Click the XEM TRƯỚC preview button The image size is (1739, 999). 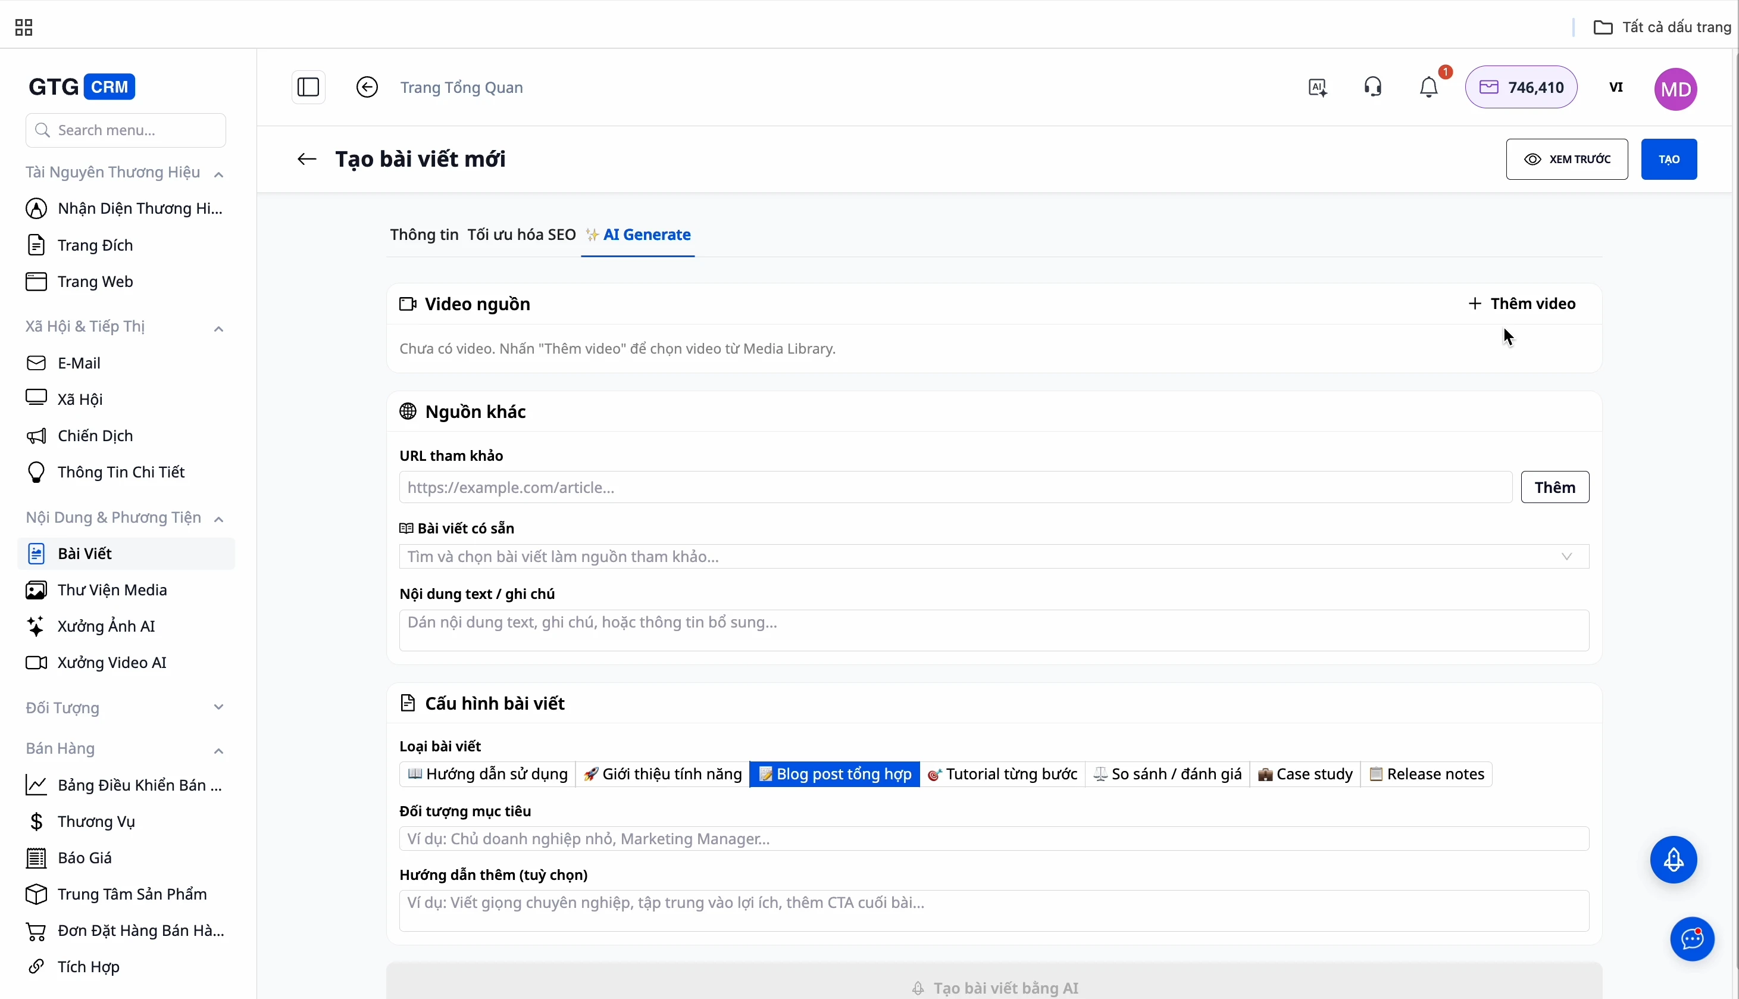tap(1566, 159)
